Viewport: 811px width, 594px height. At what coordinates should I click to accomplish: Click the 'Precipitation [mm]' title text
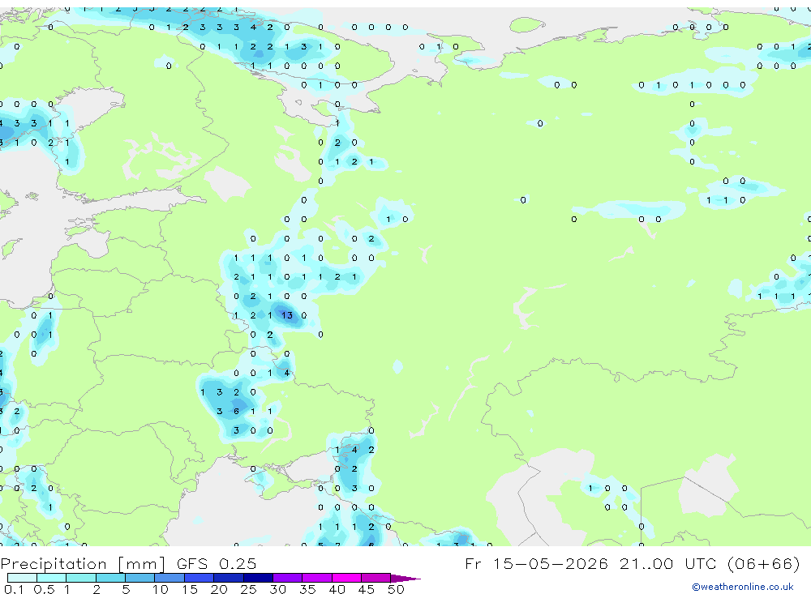(x=83, y=564)
